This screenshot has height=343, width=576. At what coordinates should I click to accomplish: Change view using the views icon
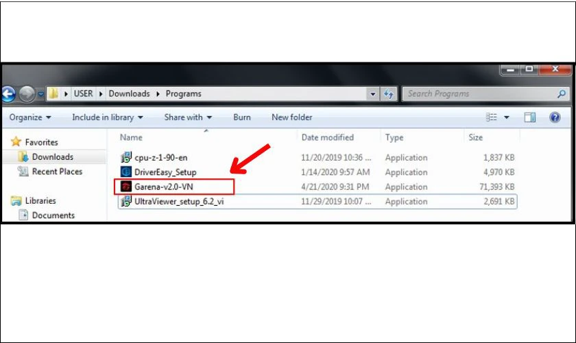491,117
